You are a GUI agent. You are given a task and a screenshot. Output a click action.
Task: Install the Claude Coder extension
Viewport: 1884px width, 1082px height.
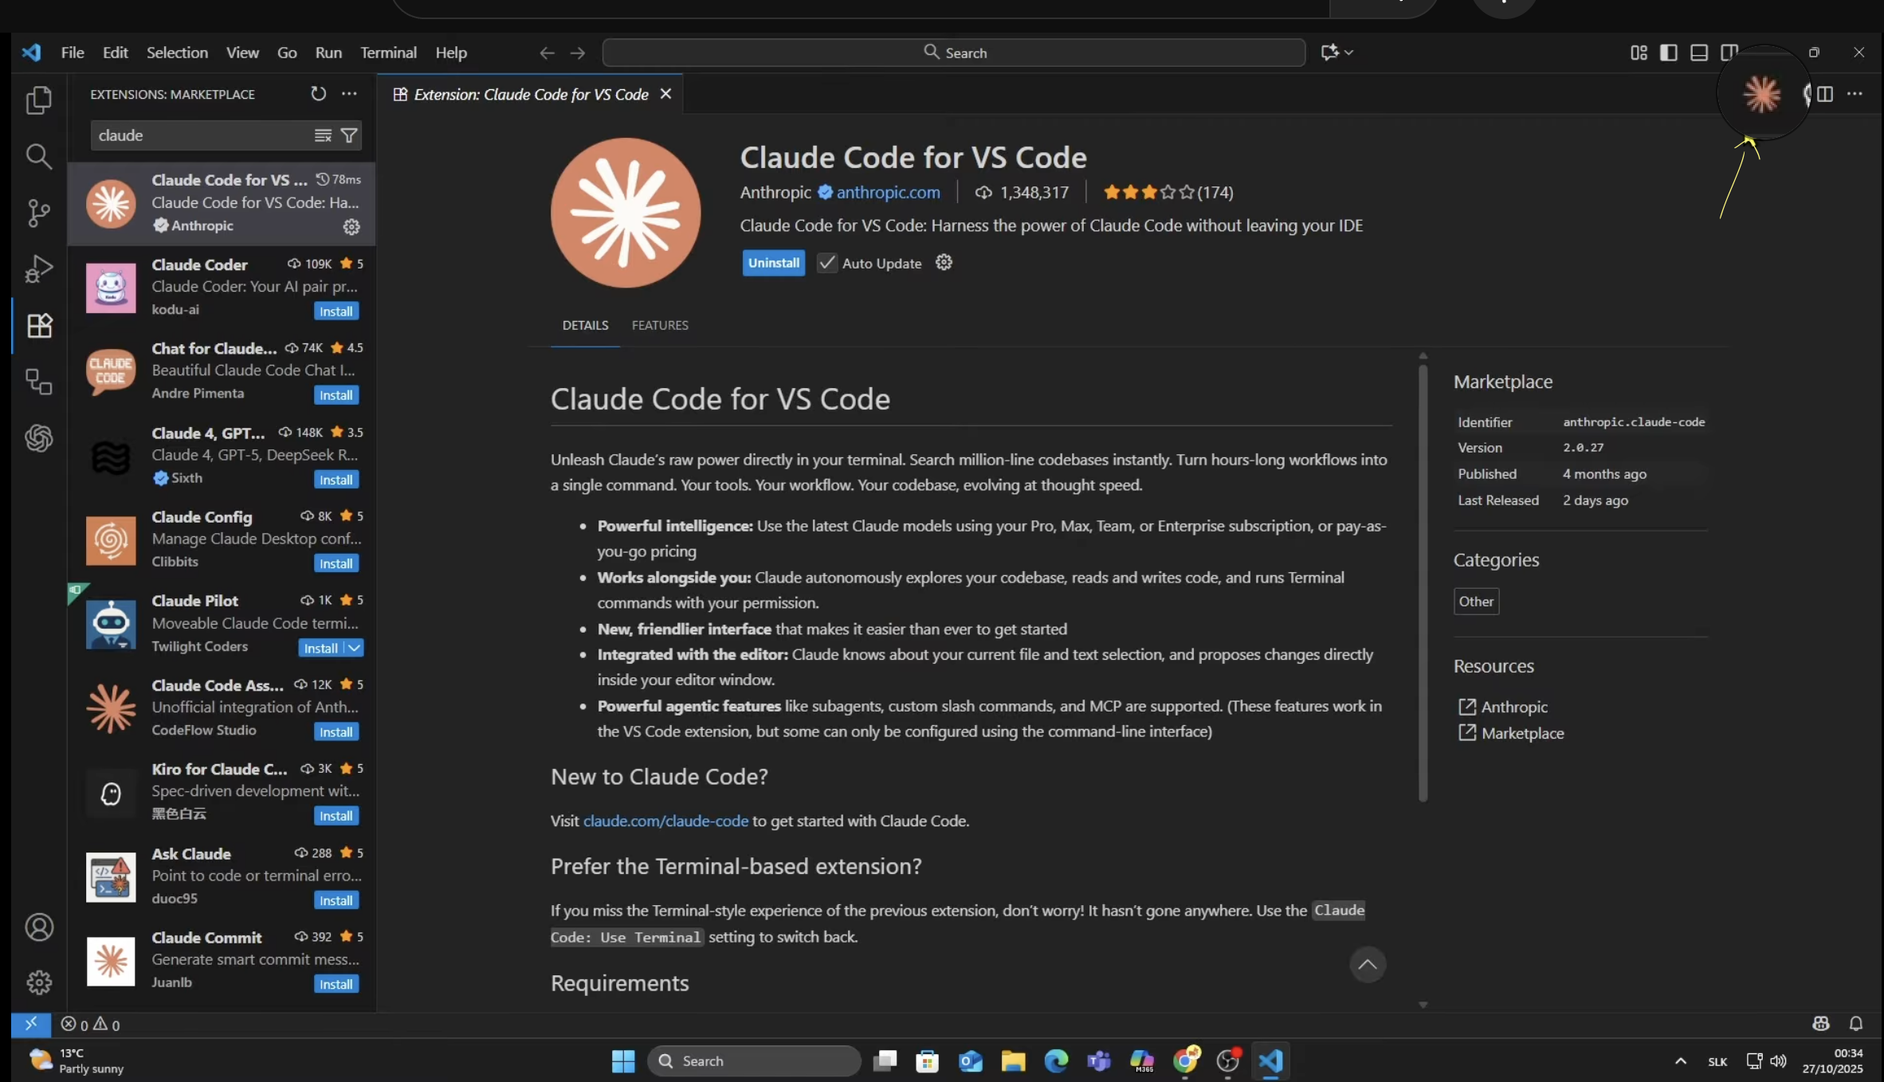[x=336, y=312]
